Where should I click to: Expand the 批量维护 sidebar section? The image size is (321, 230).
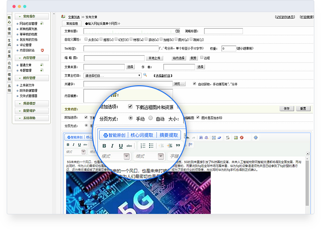click(32, 111)
